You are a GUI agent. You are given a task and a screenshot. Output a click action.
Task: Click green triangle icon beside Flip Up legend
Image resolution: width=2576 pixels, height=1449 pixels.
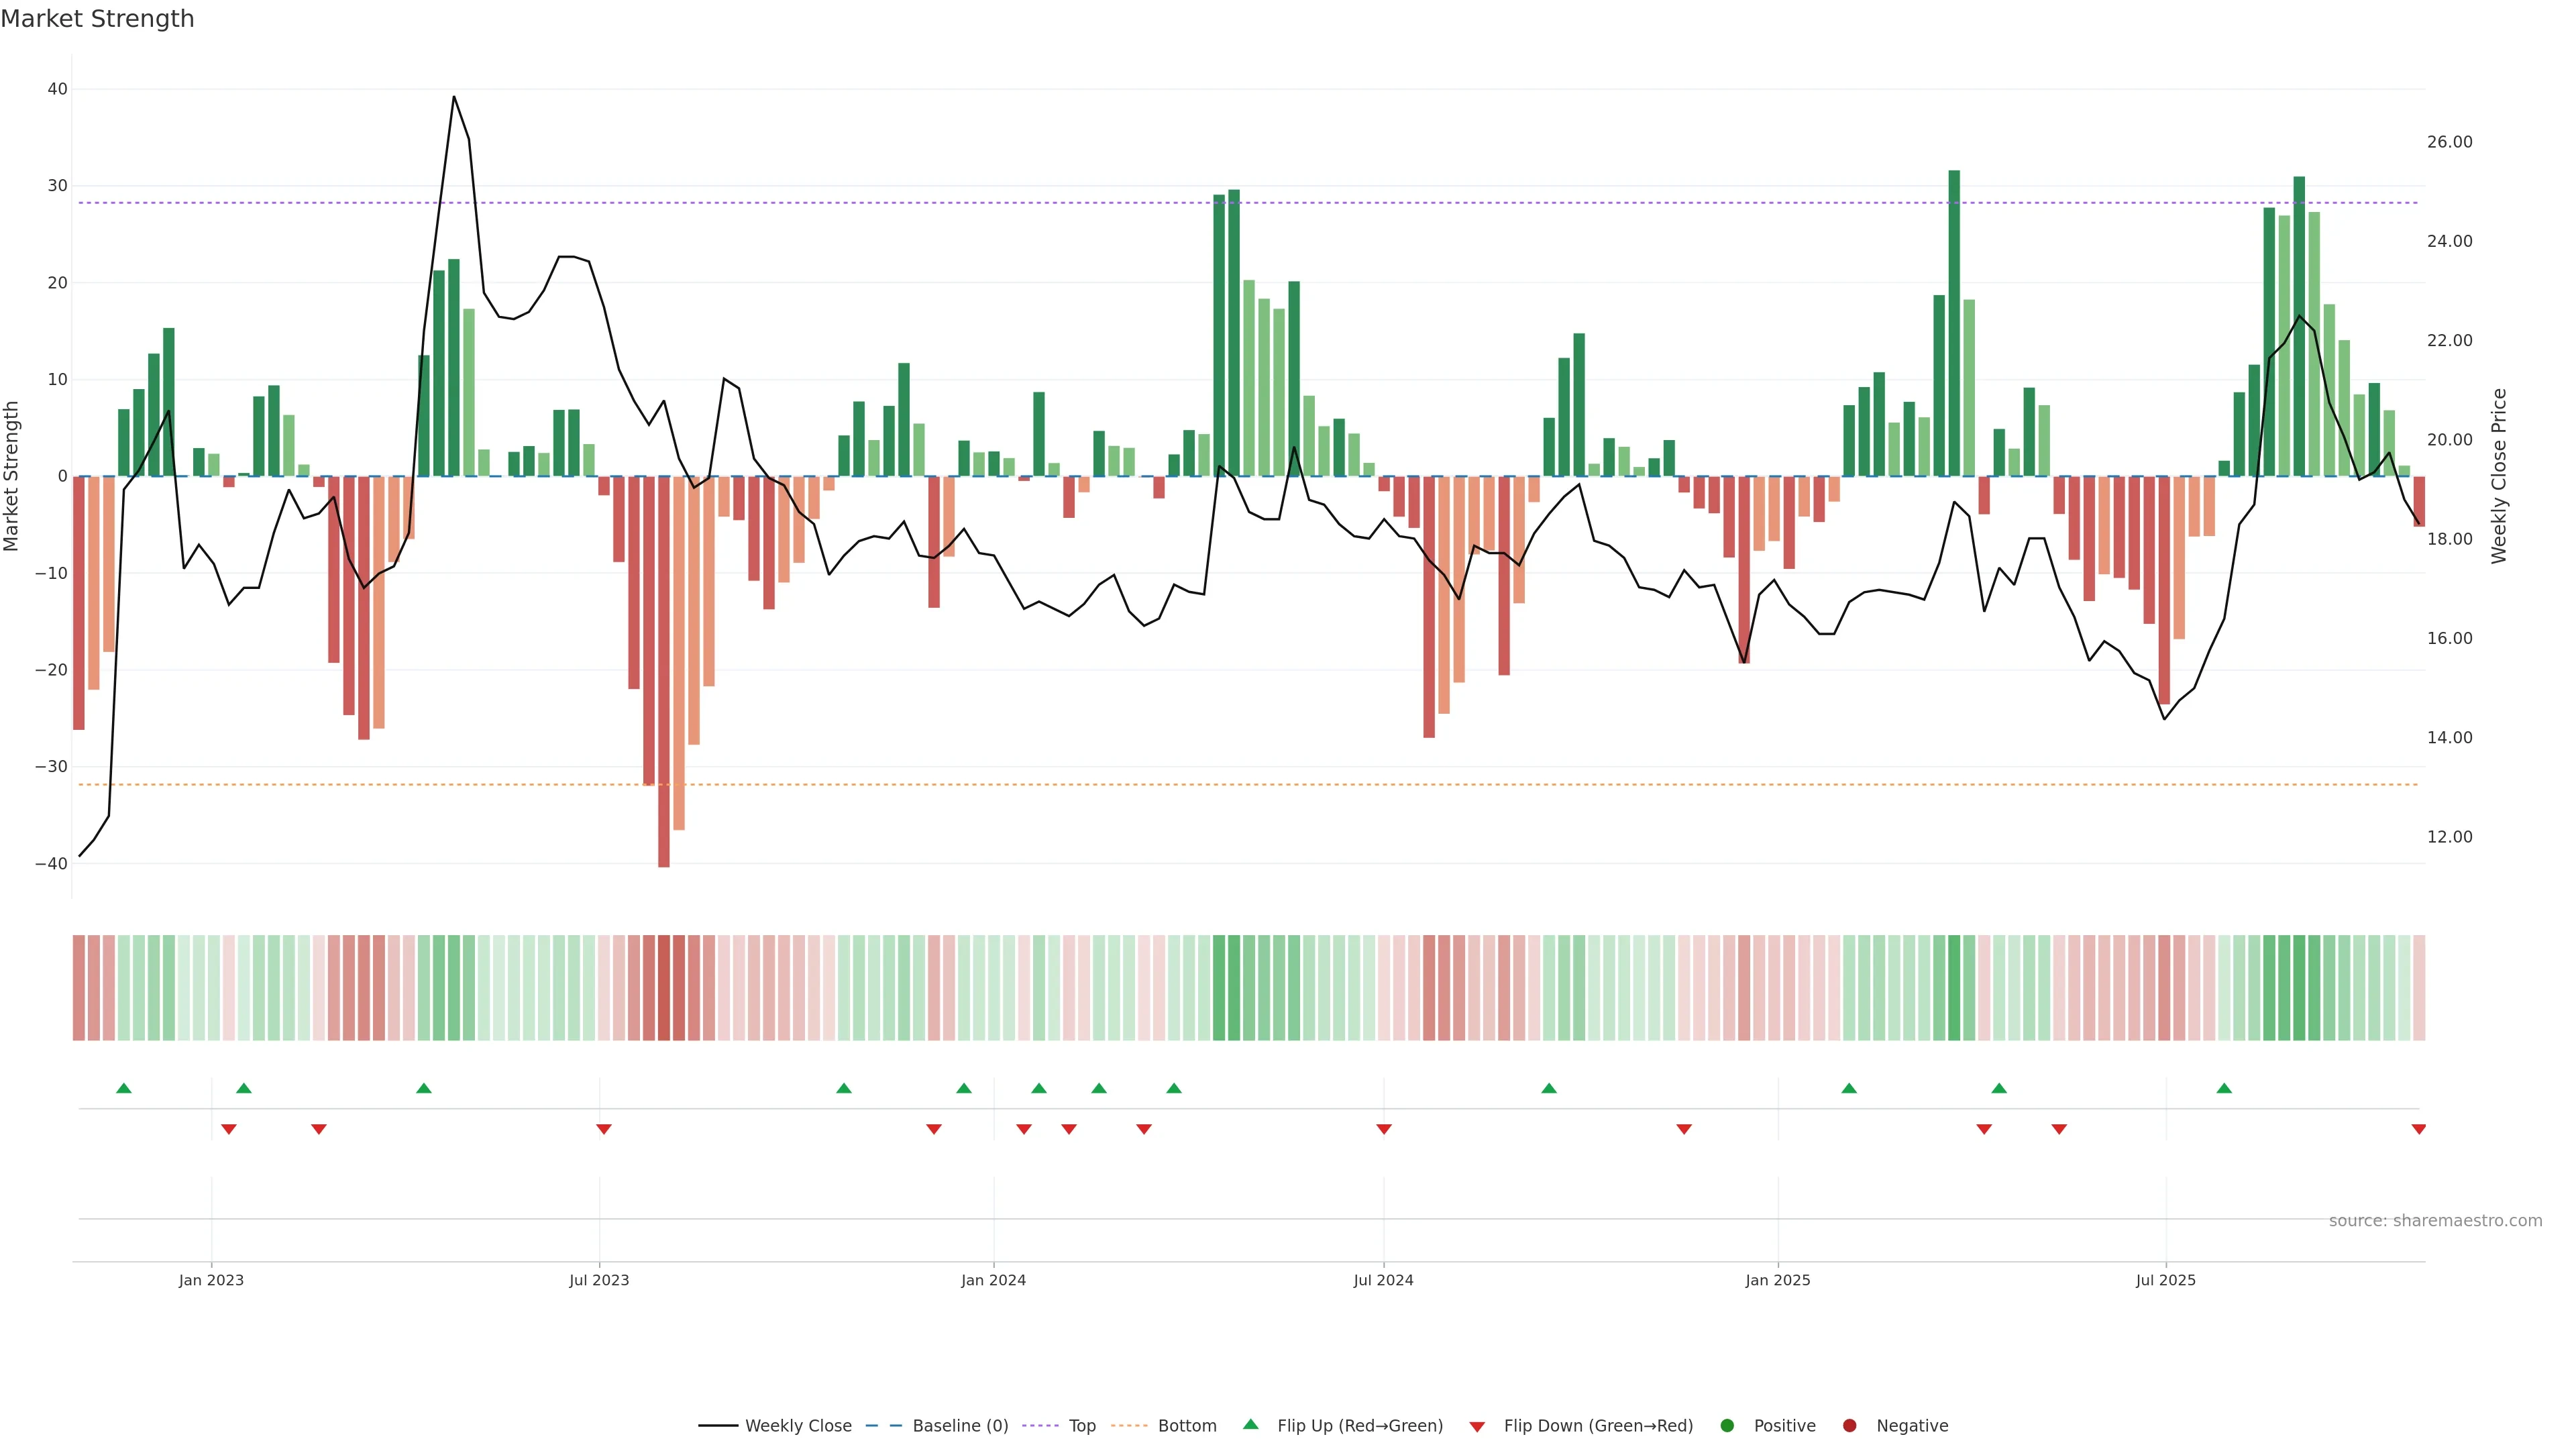point(1250,1424)
